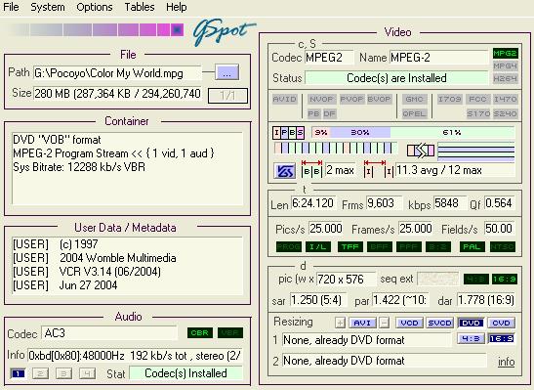Click the file Size field

tap(117, 93)
